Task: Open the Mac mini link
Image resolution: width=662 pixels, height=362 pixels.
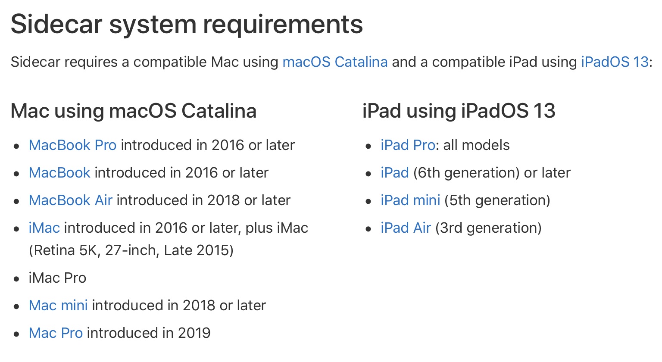Action: [58, 306]
